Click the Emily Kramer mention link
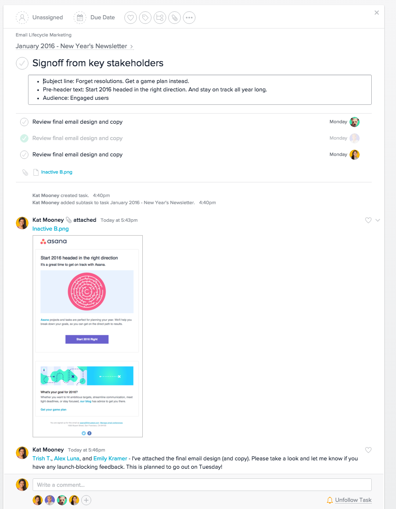396x509 pixels. tap(110, 459)
